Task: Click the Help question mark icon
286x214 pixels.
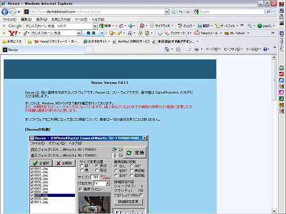Action: 265,50
